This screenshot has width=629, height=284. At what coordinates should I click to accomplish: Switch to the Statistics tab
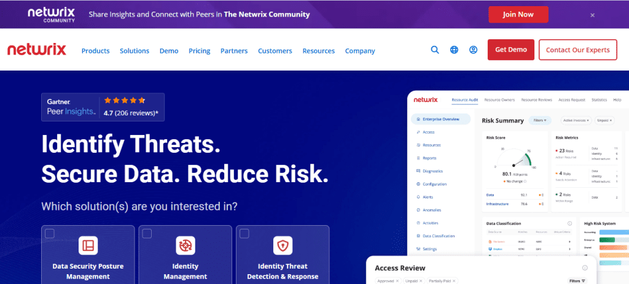600,100
